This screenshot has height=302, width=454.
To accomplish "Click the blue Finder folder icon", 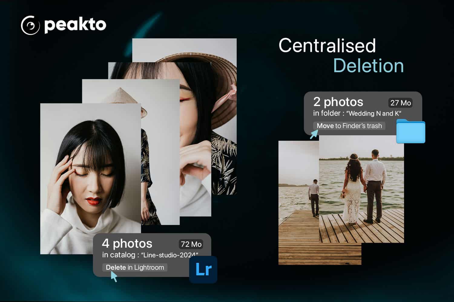I will [411, 131].
